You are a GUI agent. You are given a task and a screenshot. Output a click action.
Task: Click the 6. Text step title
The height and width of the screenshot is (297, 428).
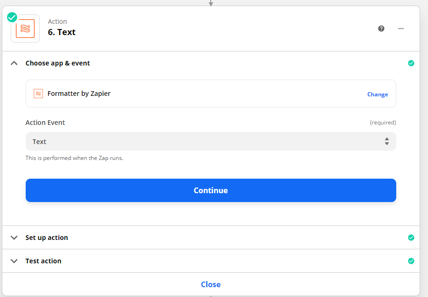coord(62,32)
